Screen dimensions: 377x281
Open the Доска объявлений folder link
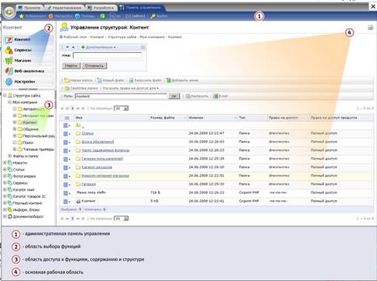98,142
